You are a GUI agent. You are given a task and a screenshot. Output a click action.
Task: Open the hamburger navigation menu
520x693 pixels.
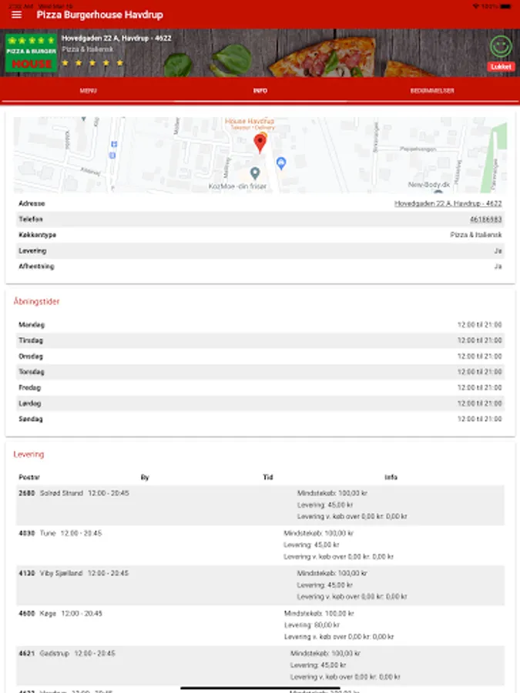tap(16, 15)
